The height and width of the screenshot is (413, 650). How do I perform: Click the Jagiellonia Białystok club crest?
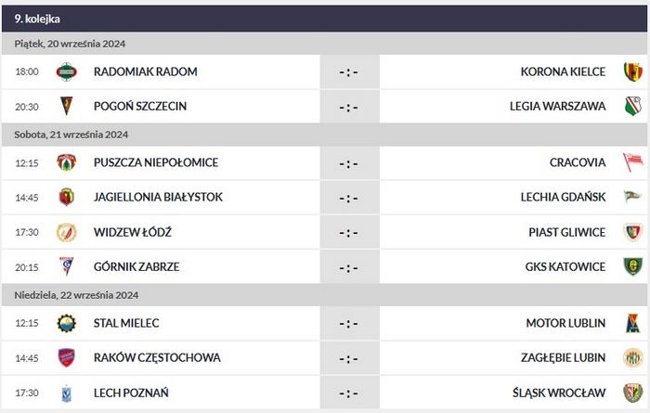(66, 197)
